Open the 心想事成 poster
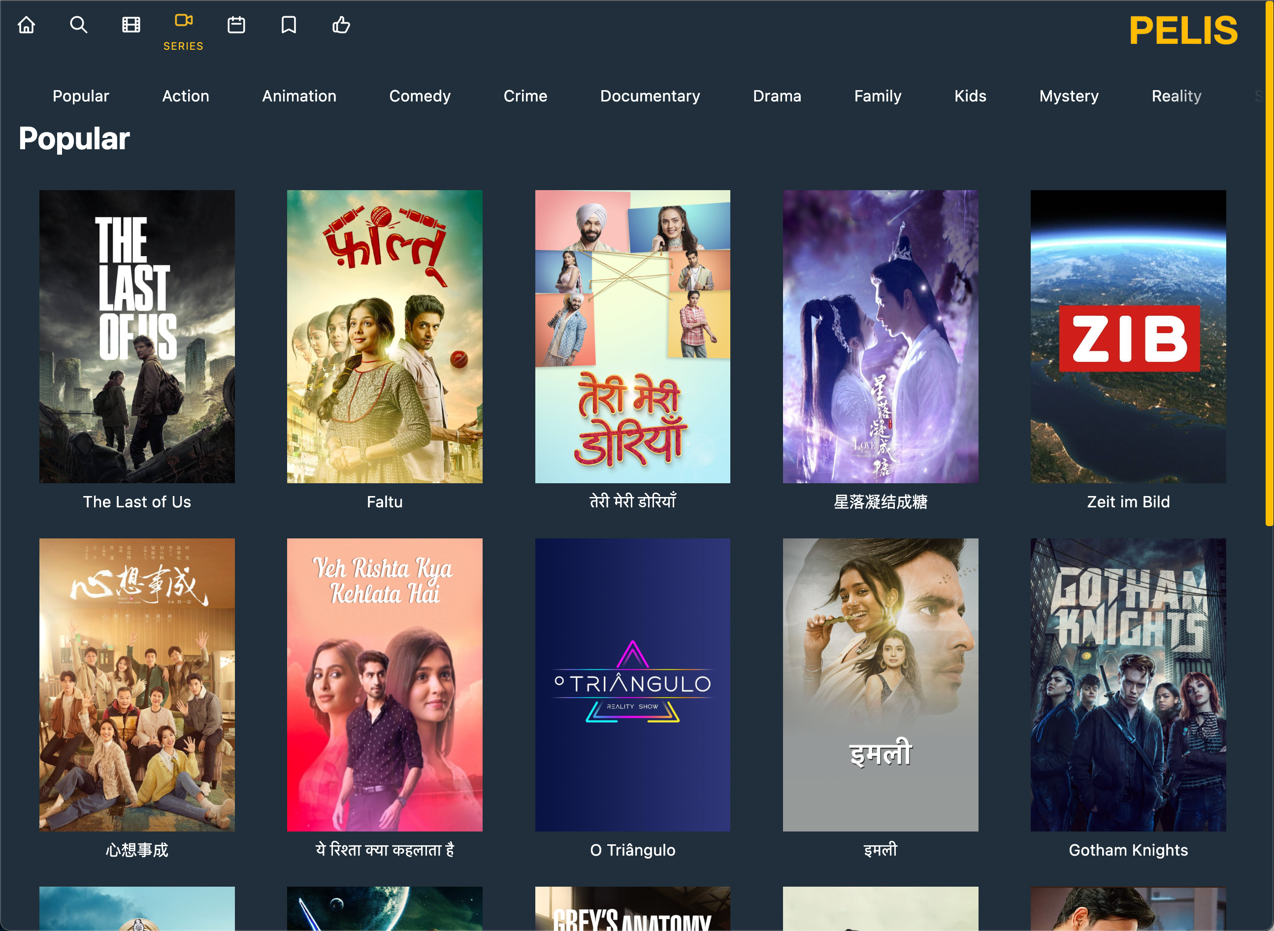This screenshot has height=931, width=1274. (x=137, y=685)
